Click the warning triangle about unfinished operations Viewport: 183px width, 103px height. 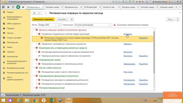114,25
